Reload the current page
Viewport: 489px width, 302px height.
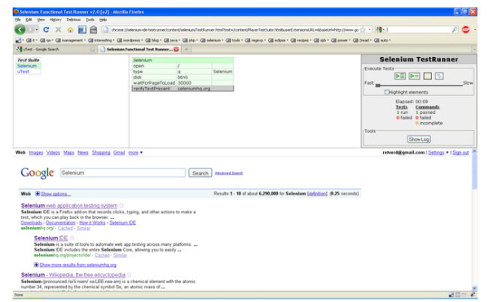(x=46, y=29)
